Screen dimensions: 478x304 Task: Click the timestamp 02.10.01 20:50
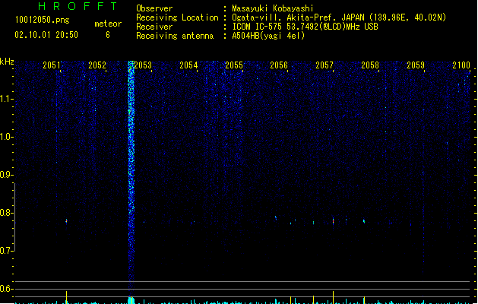coord(46,35)
